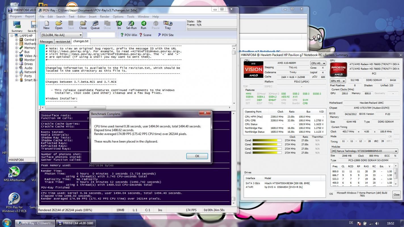Screen dimensions: 404x227
Task: Open the Insert menu in POV-Ray
Action: (x=93, y=17)
